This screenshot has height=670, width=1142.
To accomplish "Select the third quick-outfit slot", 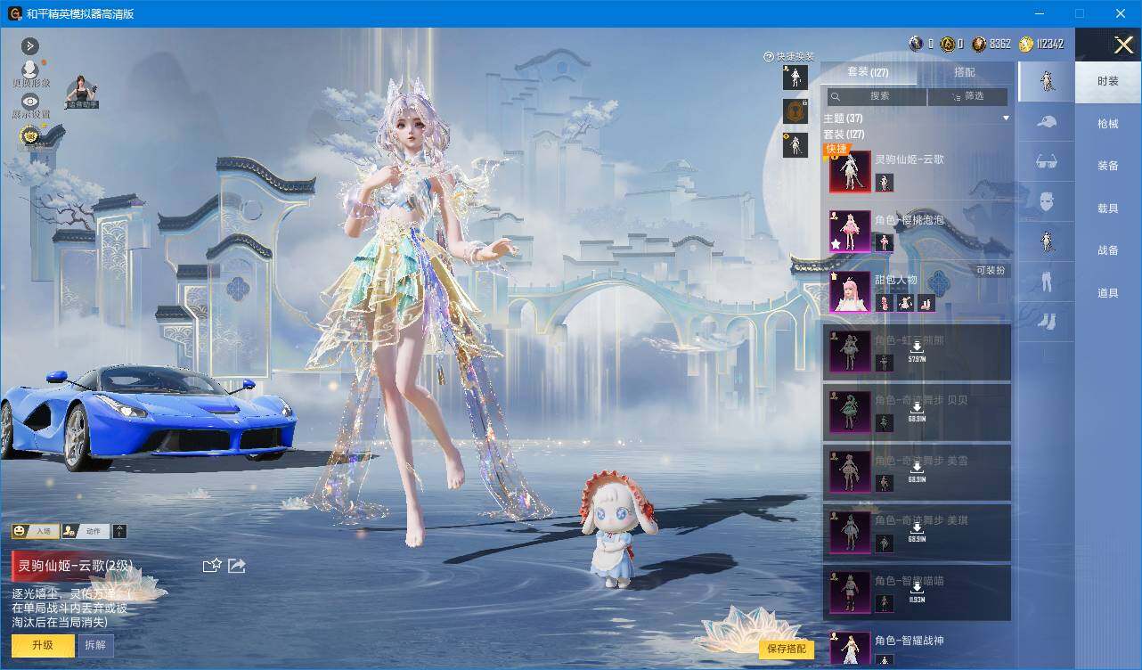I will (795, 145).
